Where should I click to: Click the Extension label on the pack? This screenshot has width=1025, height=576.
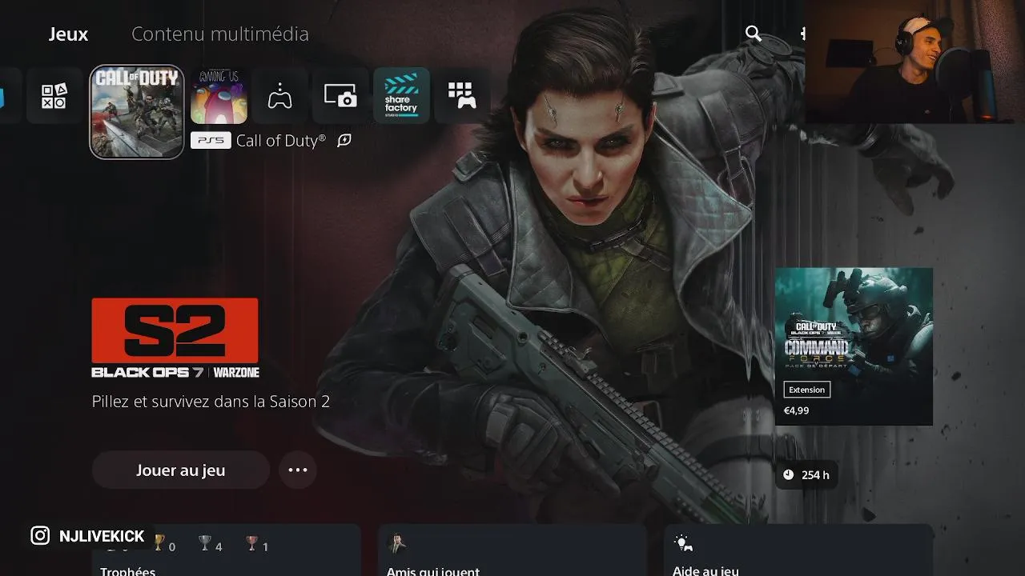tap(806, 390)
